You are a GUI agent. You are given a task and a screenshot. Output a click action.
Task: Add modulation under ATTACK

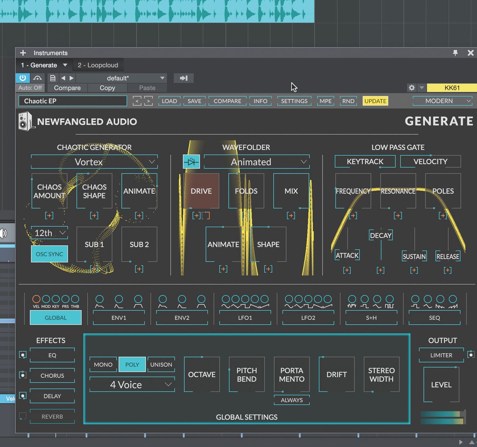(347, 270)
